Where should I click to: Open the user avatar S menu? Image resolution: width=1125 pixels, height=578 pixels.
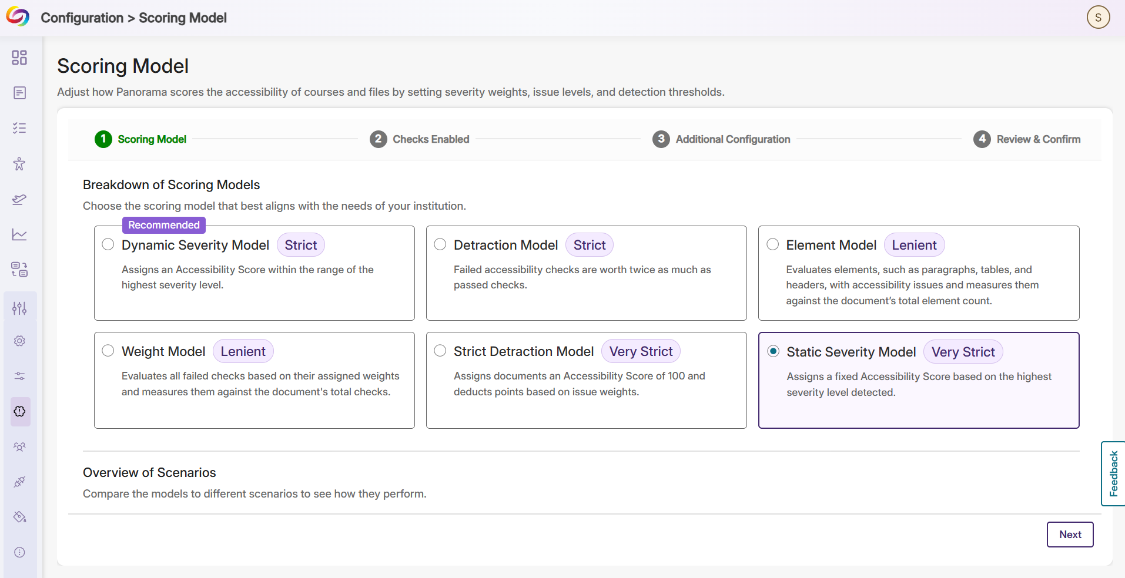tap(1098, 17)
